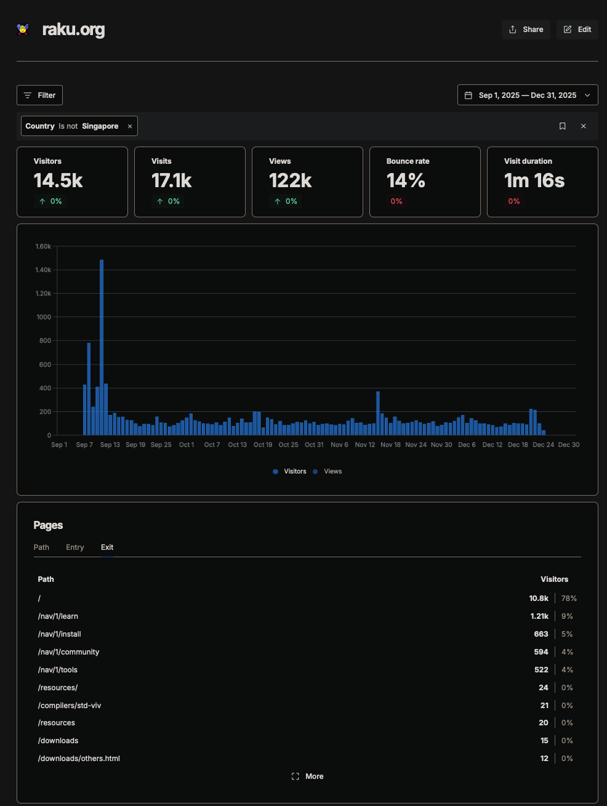Click the calendar icon in date picker
The image size is (607, 806).
(468, 95)
